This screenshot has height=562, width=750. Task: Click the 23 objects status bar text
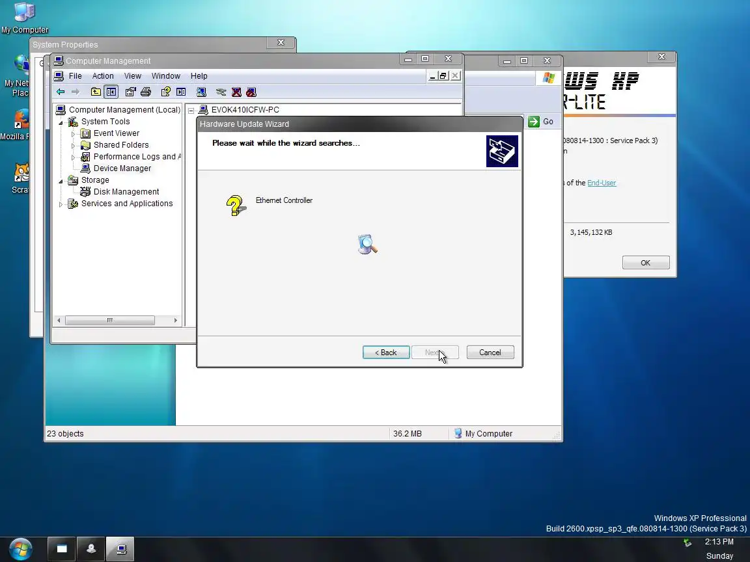pos(65,433)
